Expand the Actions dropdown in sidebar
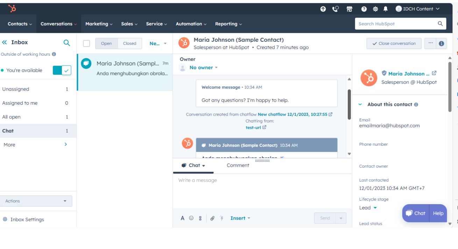 click(36, 201)
